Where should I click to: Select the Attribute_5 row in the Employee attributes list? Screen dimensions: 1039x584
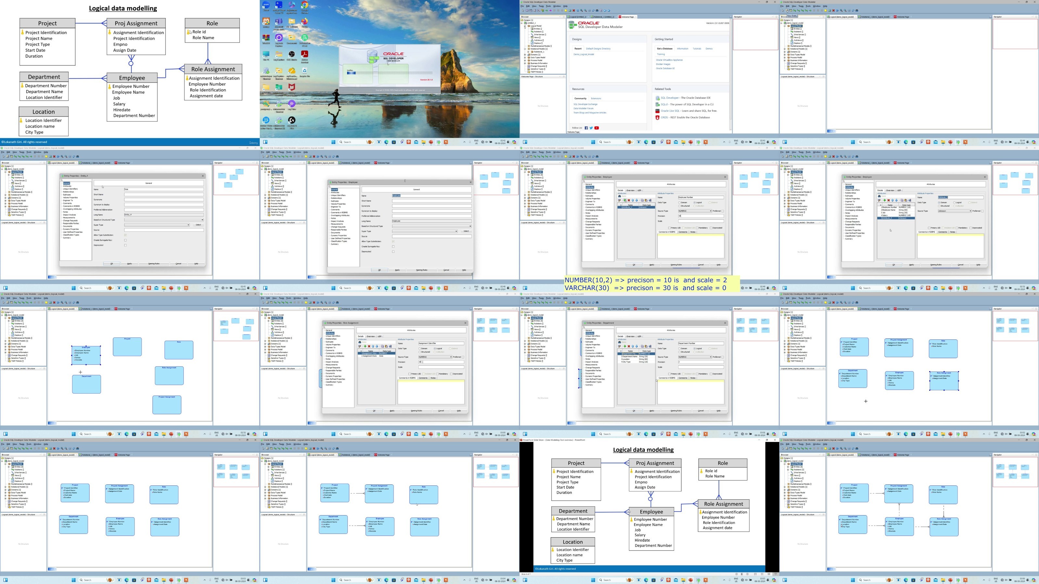click(x=896, y=218)
